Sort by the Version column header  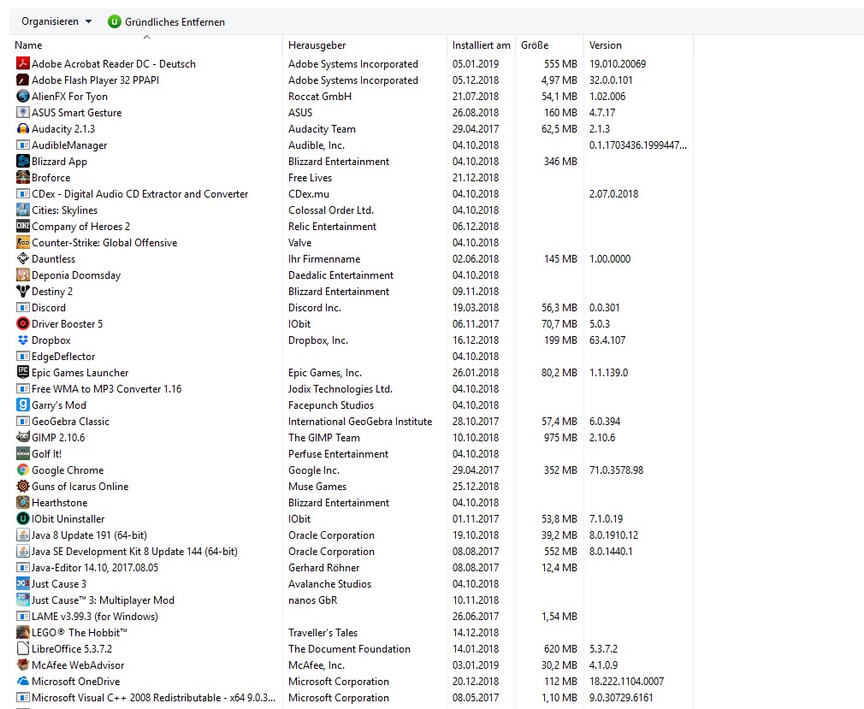[x=605, y=45]
